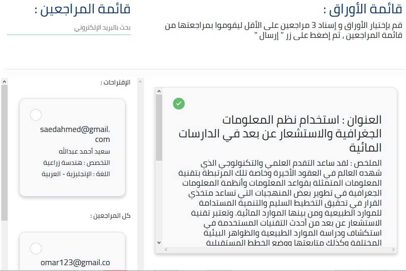406x271 pixels.
Task: Click the email saedahmed@gmail.com text
Action: point(75,134)
